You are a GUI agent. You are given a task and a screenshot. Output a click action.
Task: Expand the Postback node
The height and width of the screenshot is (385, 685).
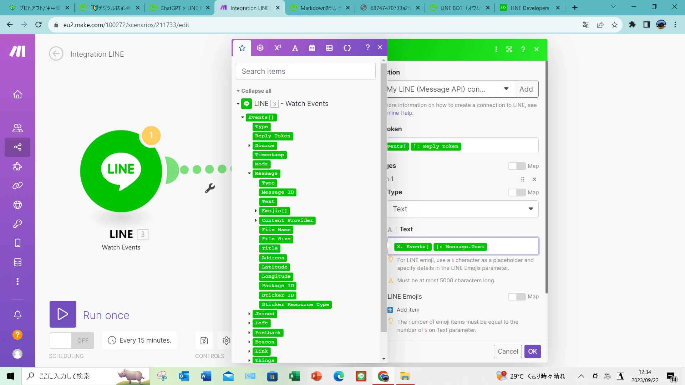[x=249, y=333]
